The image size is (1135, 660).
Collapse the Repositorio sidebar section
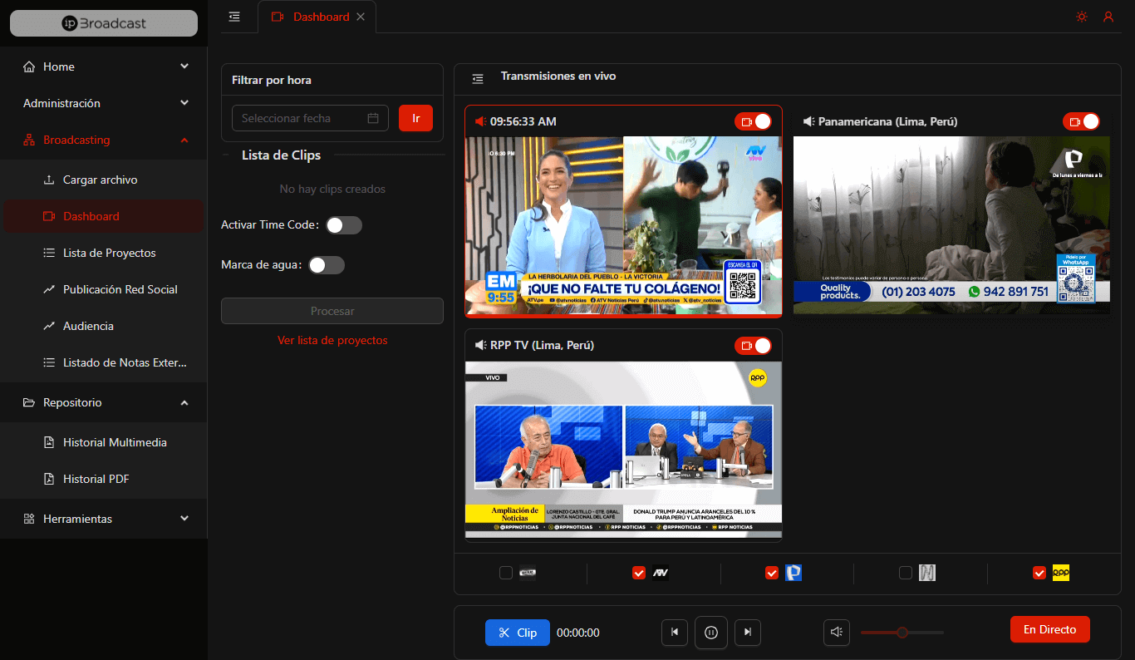click(x=184, y=402)
